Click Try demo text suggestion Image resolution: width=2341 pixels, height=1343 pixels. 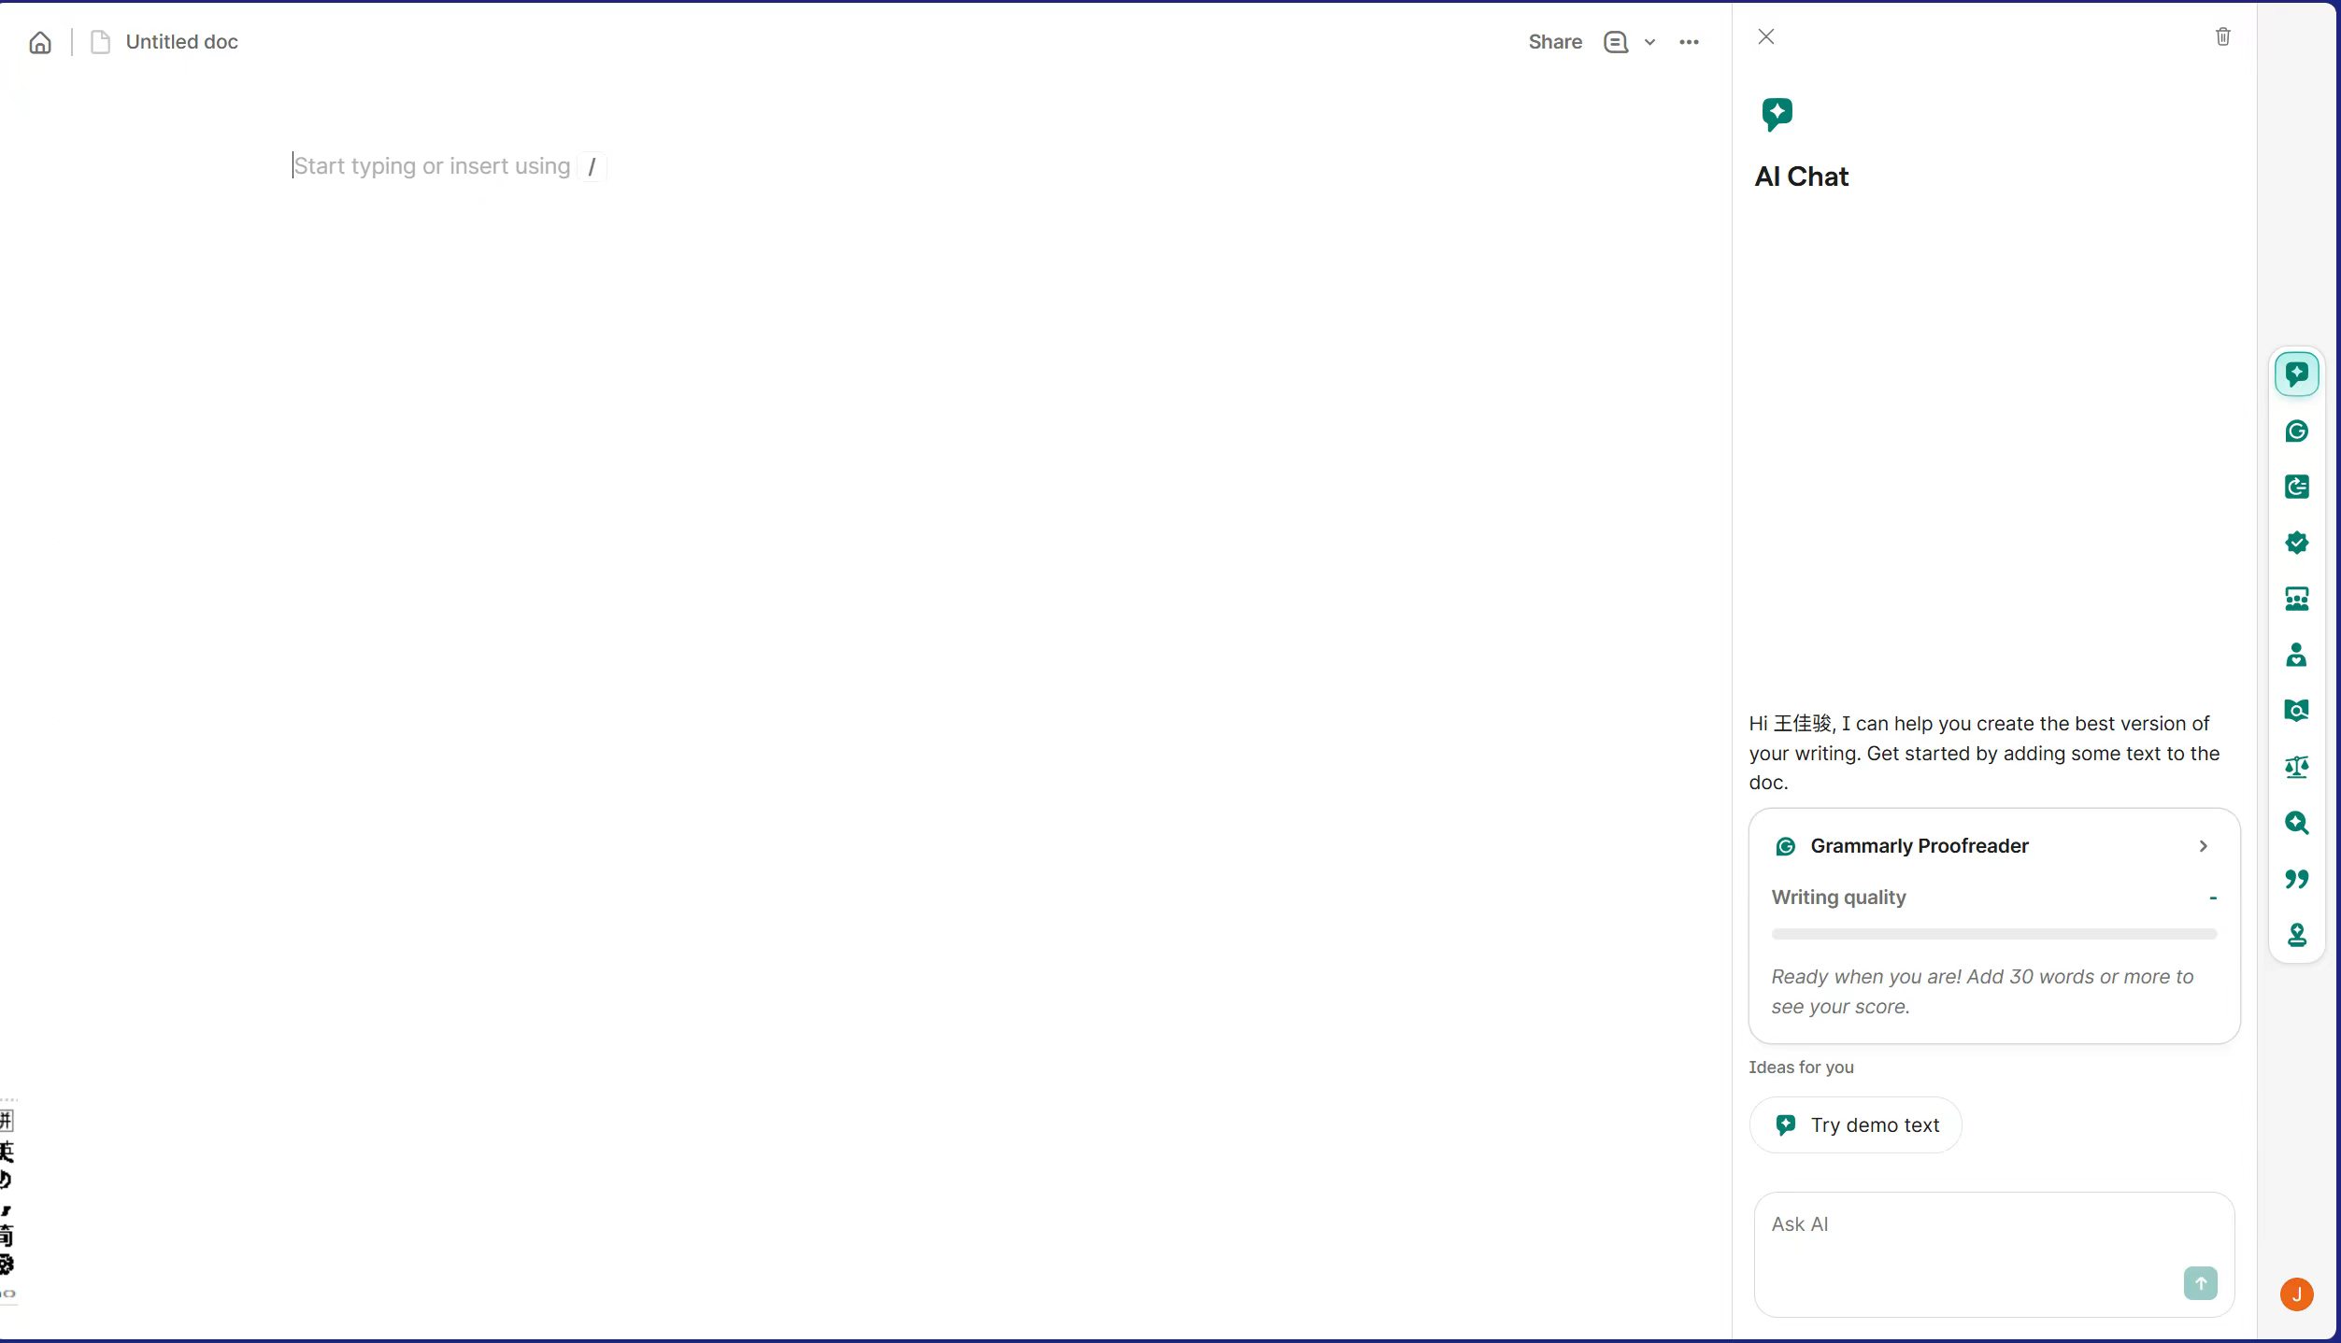point(1855,1125)
